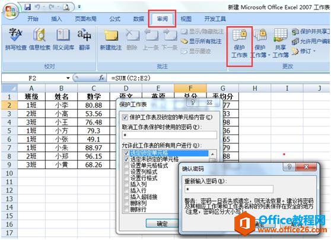Enable 插入超链接 checkbox
The image size is (331, 240).
point(126,197)
